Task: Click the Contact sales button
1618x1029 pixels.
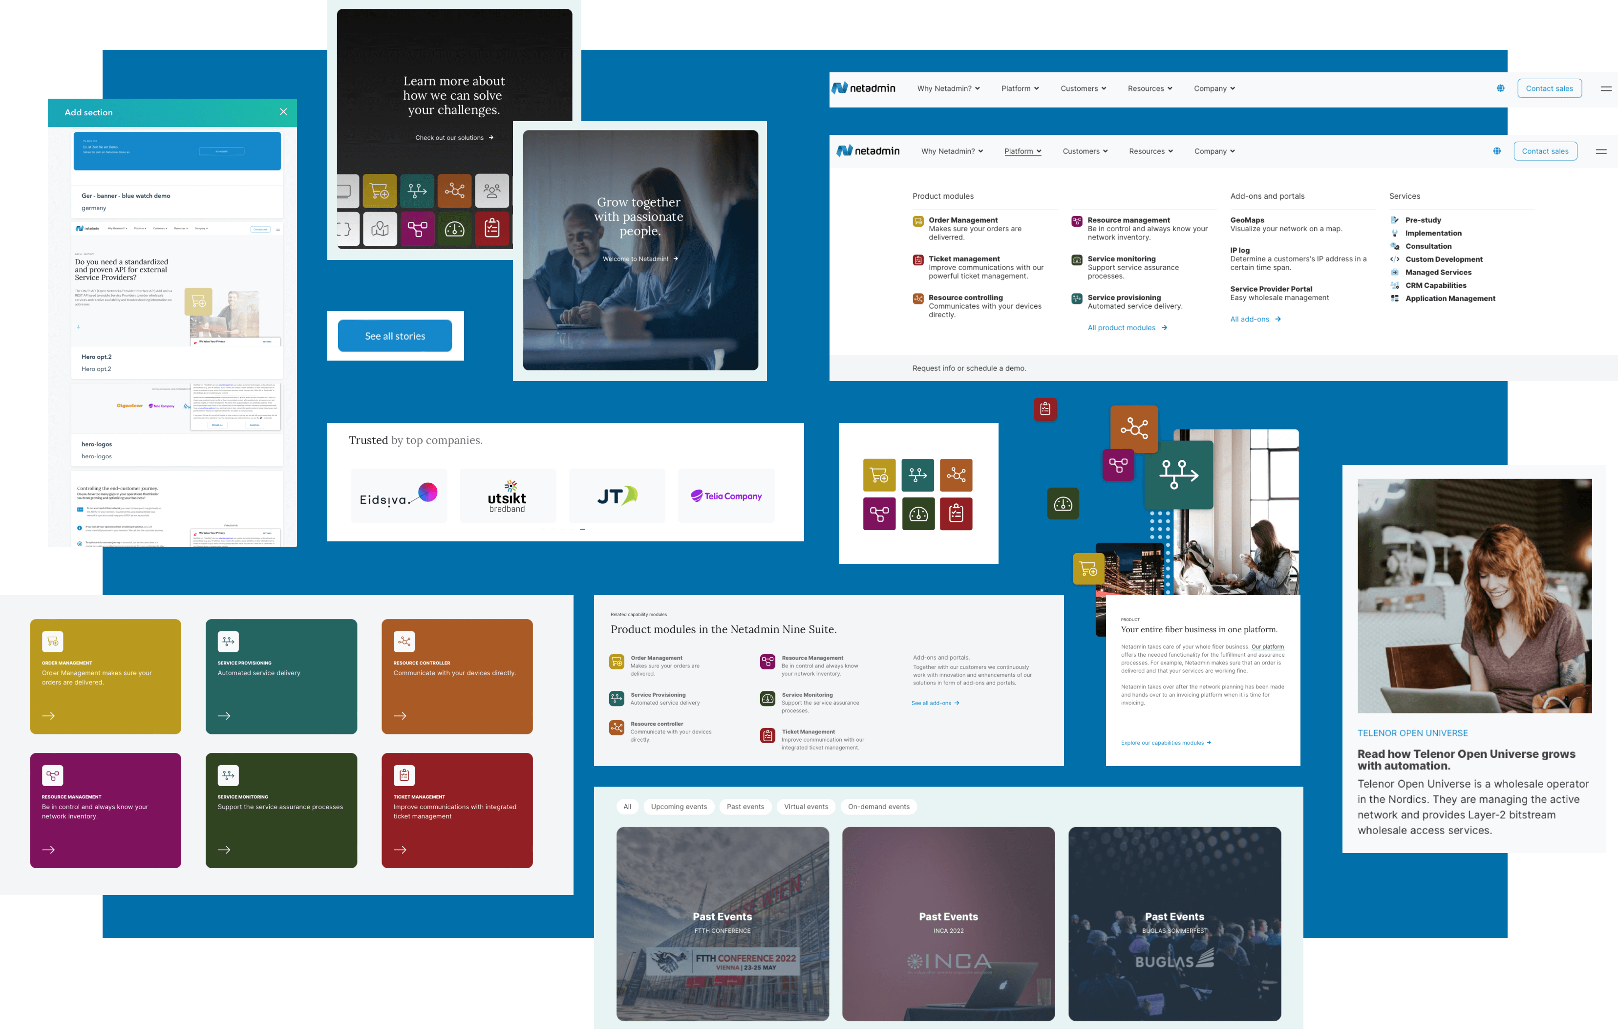Action: coord(1547,88)
